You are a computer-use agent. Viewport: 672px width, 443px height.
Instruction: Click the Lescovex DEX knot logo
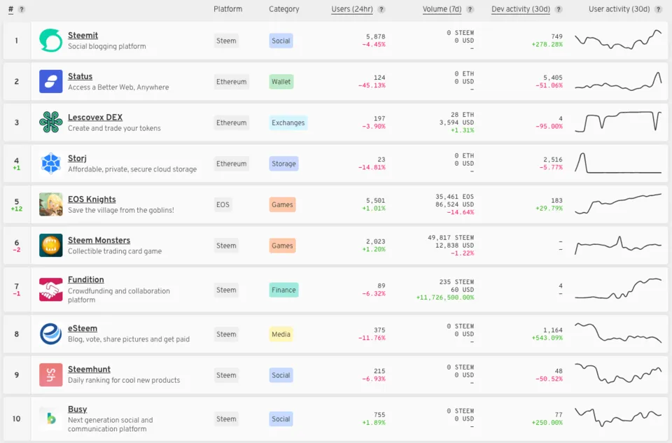(x=50, y=122)
